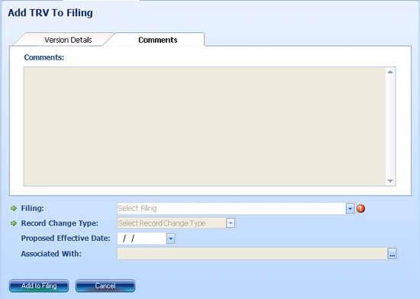
Task: Click the Proposed Effective Date input field
Action: click(142, 238)
